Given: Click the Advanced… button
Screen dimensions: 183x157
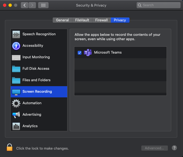Looking at the screenshot, I should (x=154, y=148).
